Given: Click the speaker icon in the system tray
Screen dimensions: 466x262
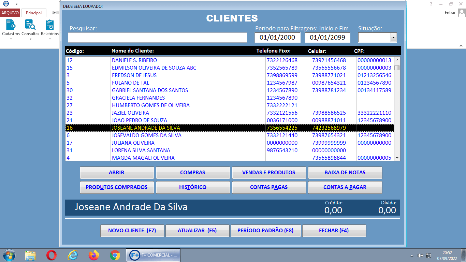Looking at the screenshot, I should 421,255.
